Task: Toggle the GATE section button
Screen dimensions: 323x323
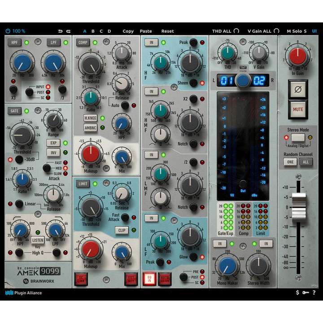Action: [x=14, y=111]
